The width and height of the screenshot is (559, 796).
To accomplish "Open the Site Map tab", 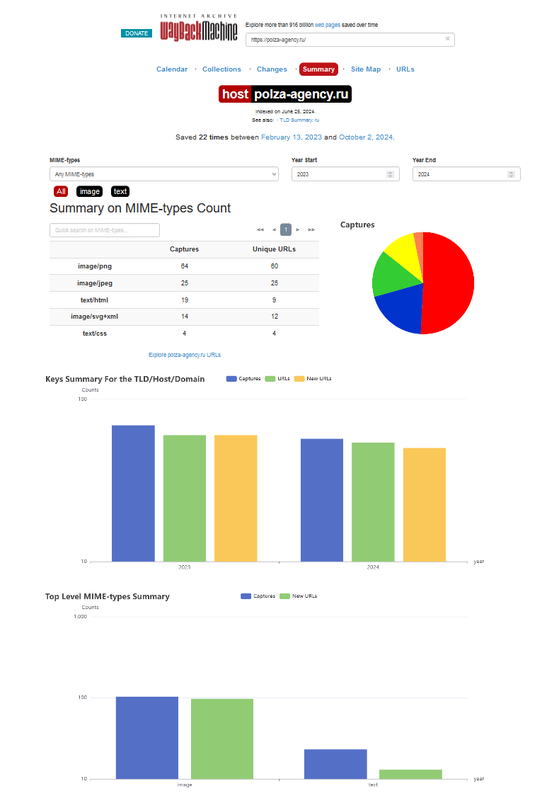I will (x=366, y=69).
